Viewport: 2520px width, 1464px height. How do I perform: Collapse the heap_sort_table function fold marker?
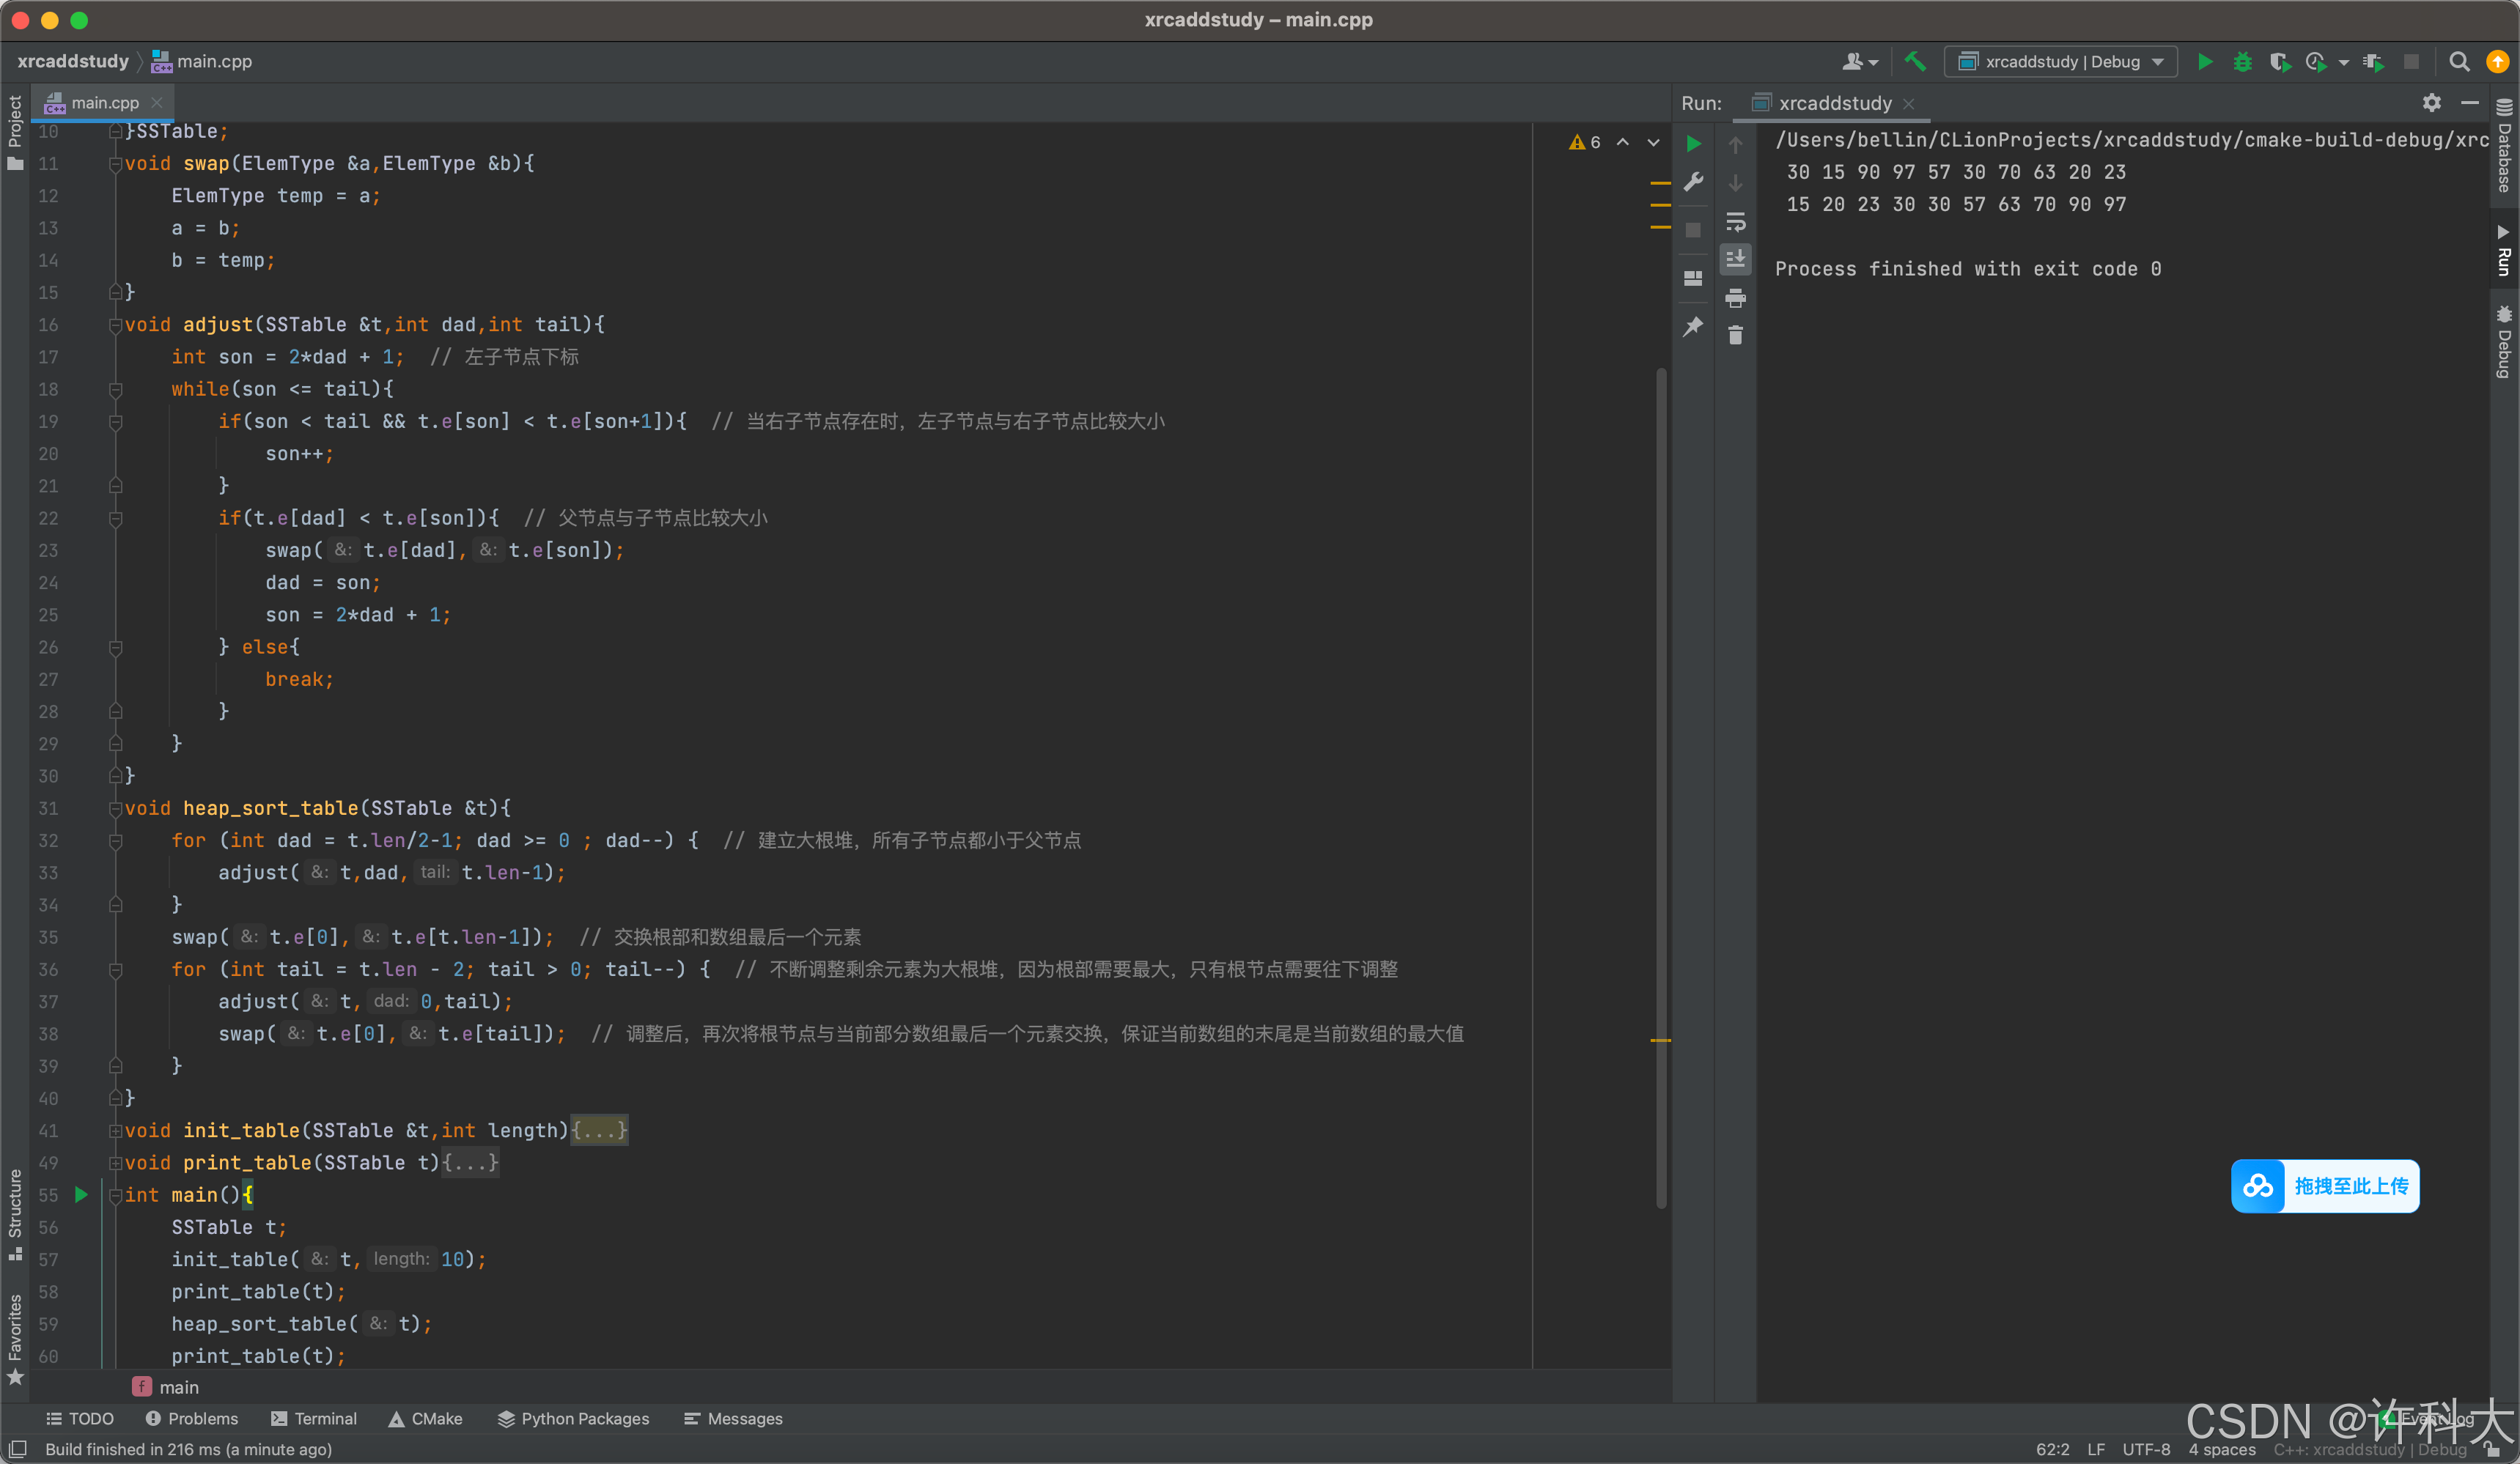click(116, 808)
